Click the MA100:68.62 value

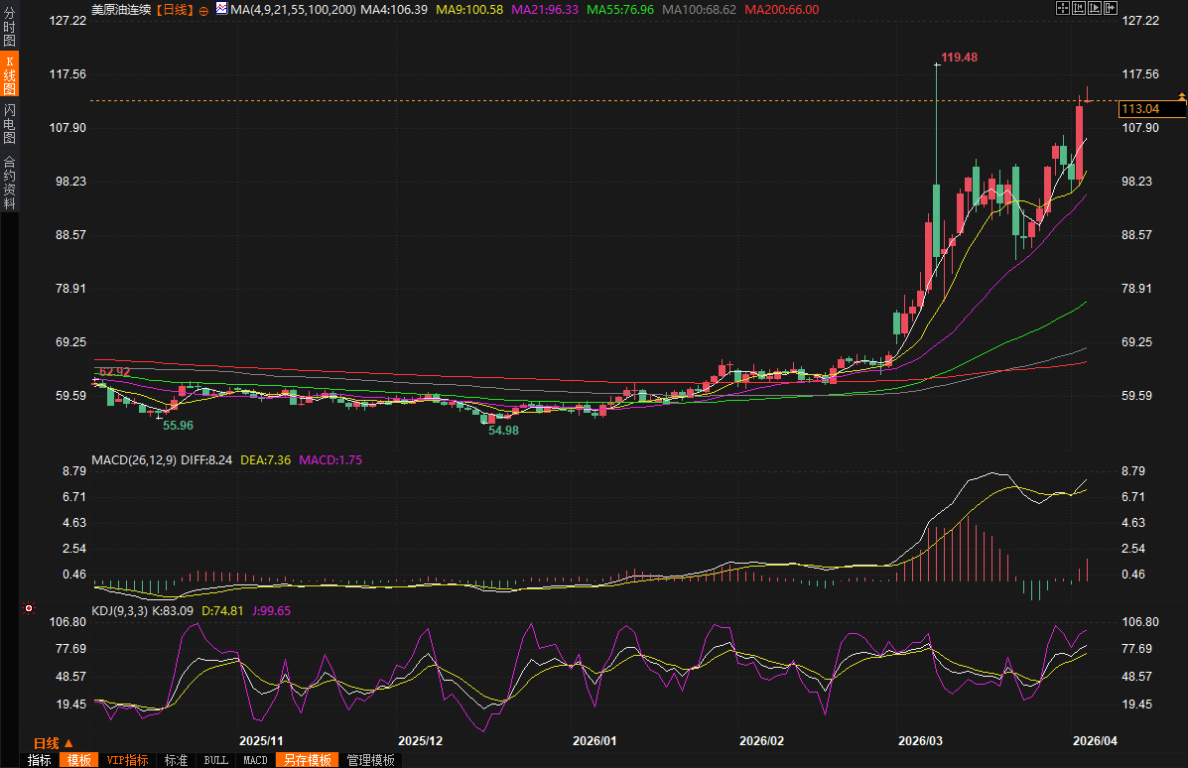click(700, 10)
